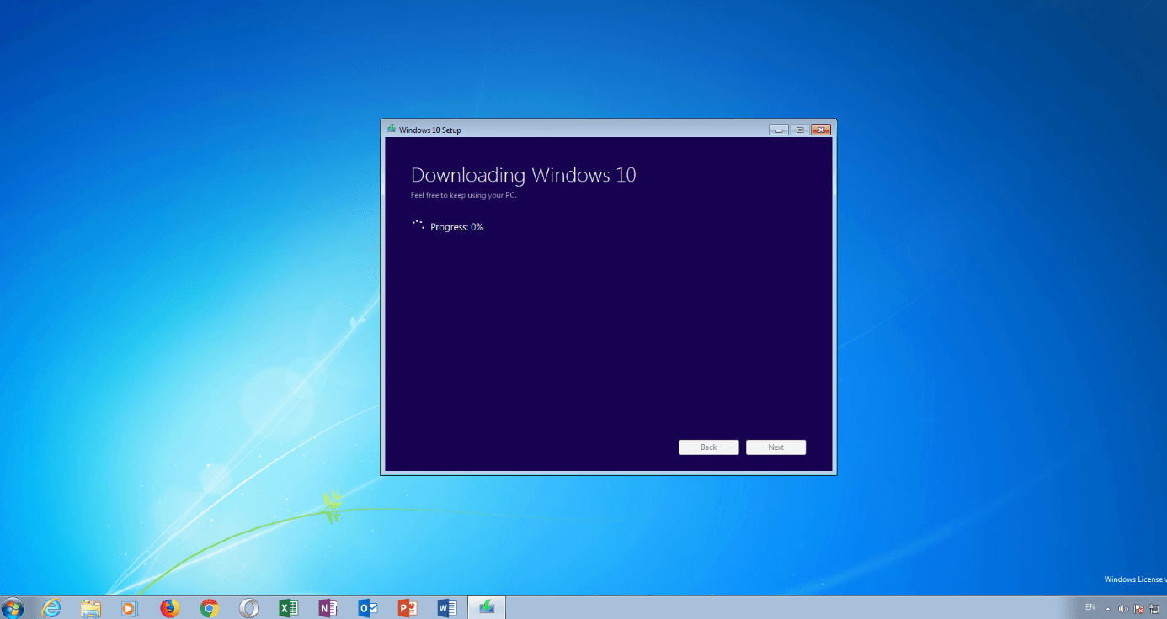Open Microsoft Excel from the taskbar
The image size is (1167, 619).
289,607
